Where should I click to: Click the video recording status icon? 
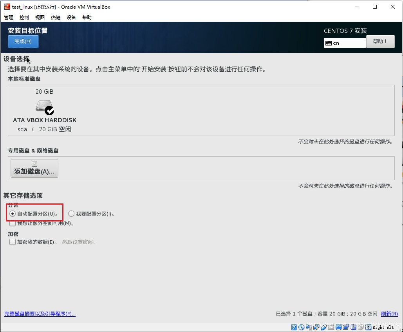346,327
